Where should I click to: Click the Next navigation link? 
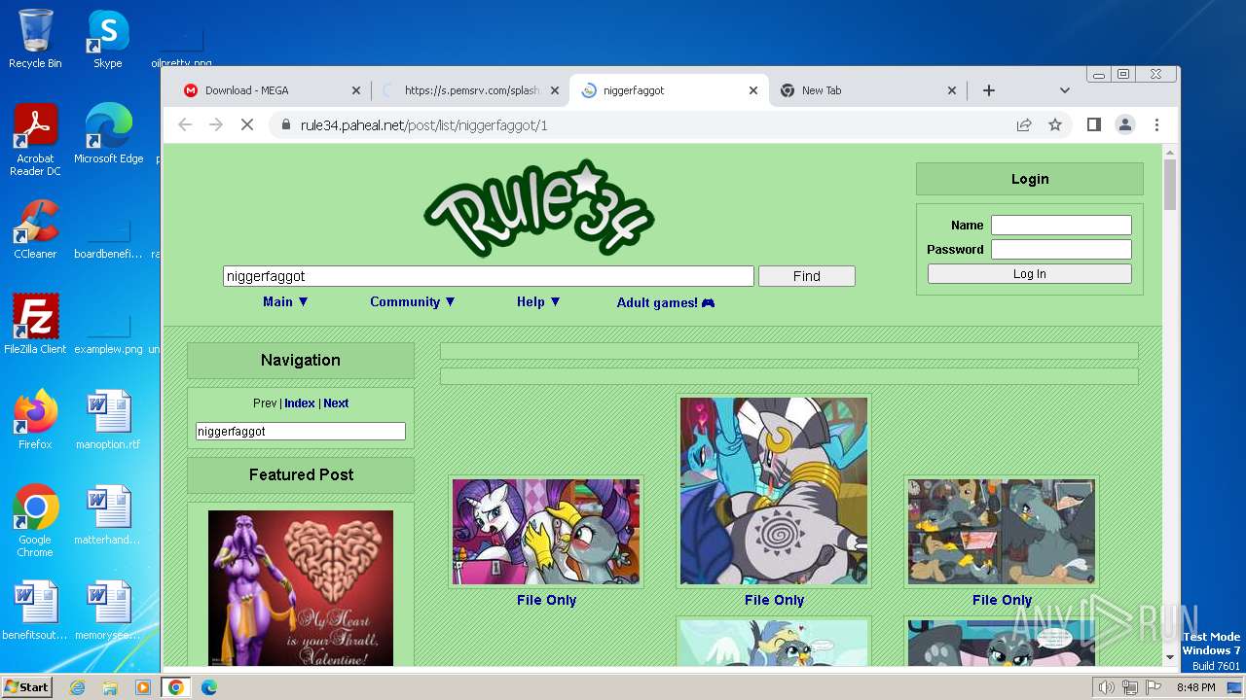(336, 402)
